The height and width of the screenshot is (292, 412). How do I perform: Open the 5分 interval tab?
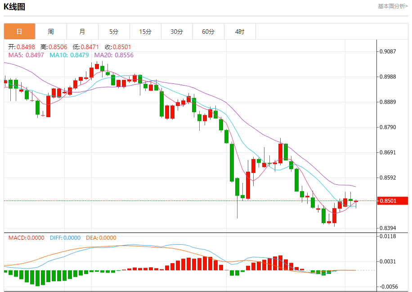[x=114, y=32]
